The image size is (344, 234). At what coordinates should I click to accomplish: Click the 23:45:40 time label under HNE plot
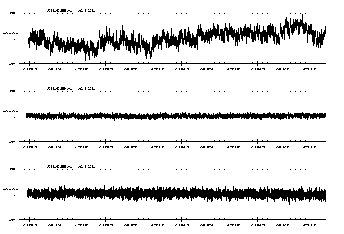(233, 69)
